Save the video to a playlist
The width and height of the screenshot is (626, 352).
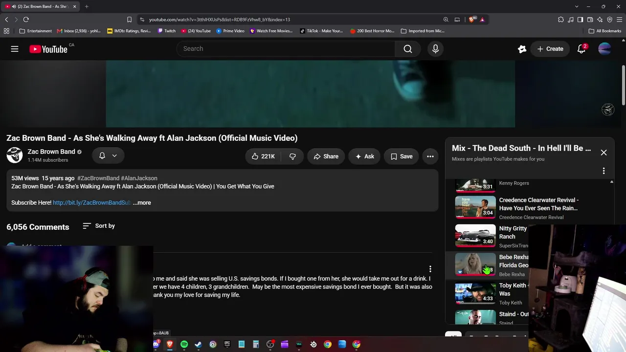point(402,156)
